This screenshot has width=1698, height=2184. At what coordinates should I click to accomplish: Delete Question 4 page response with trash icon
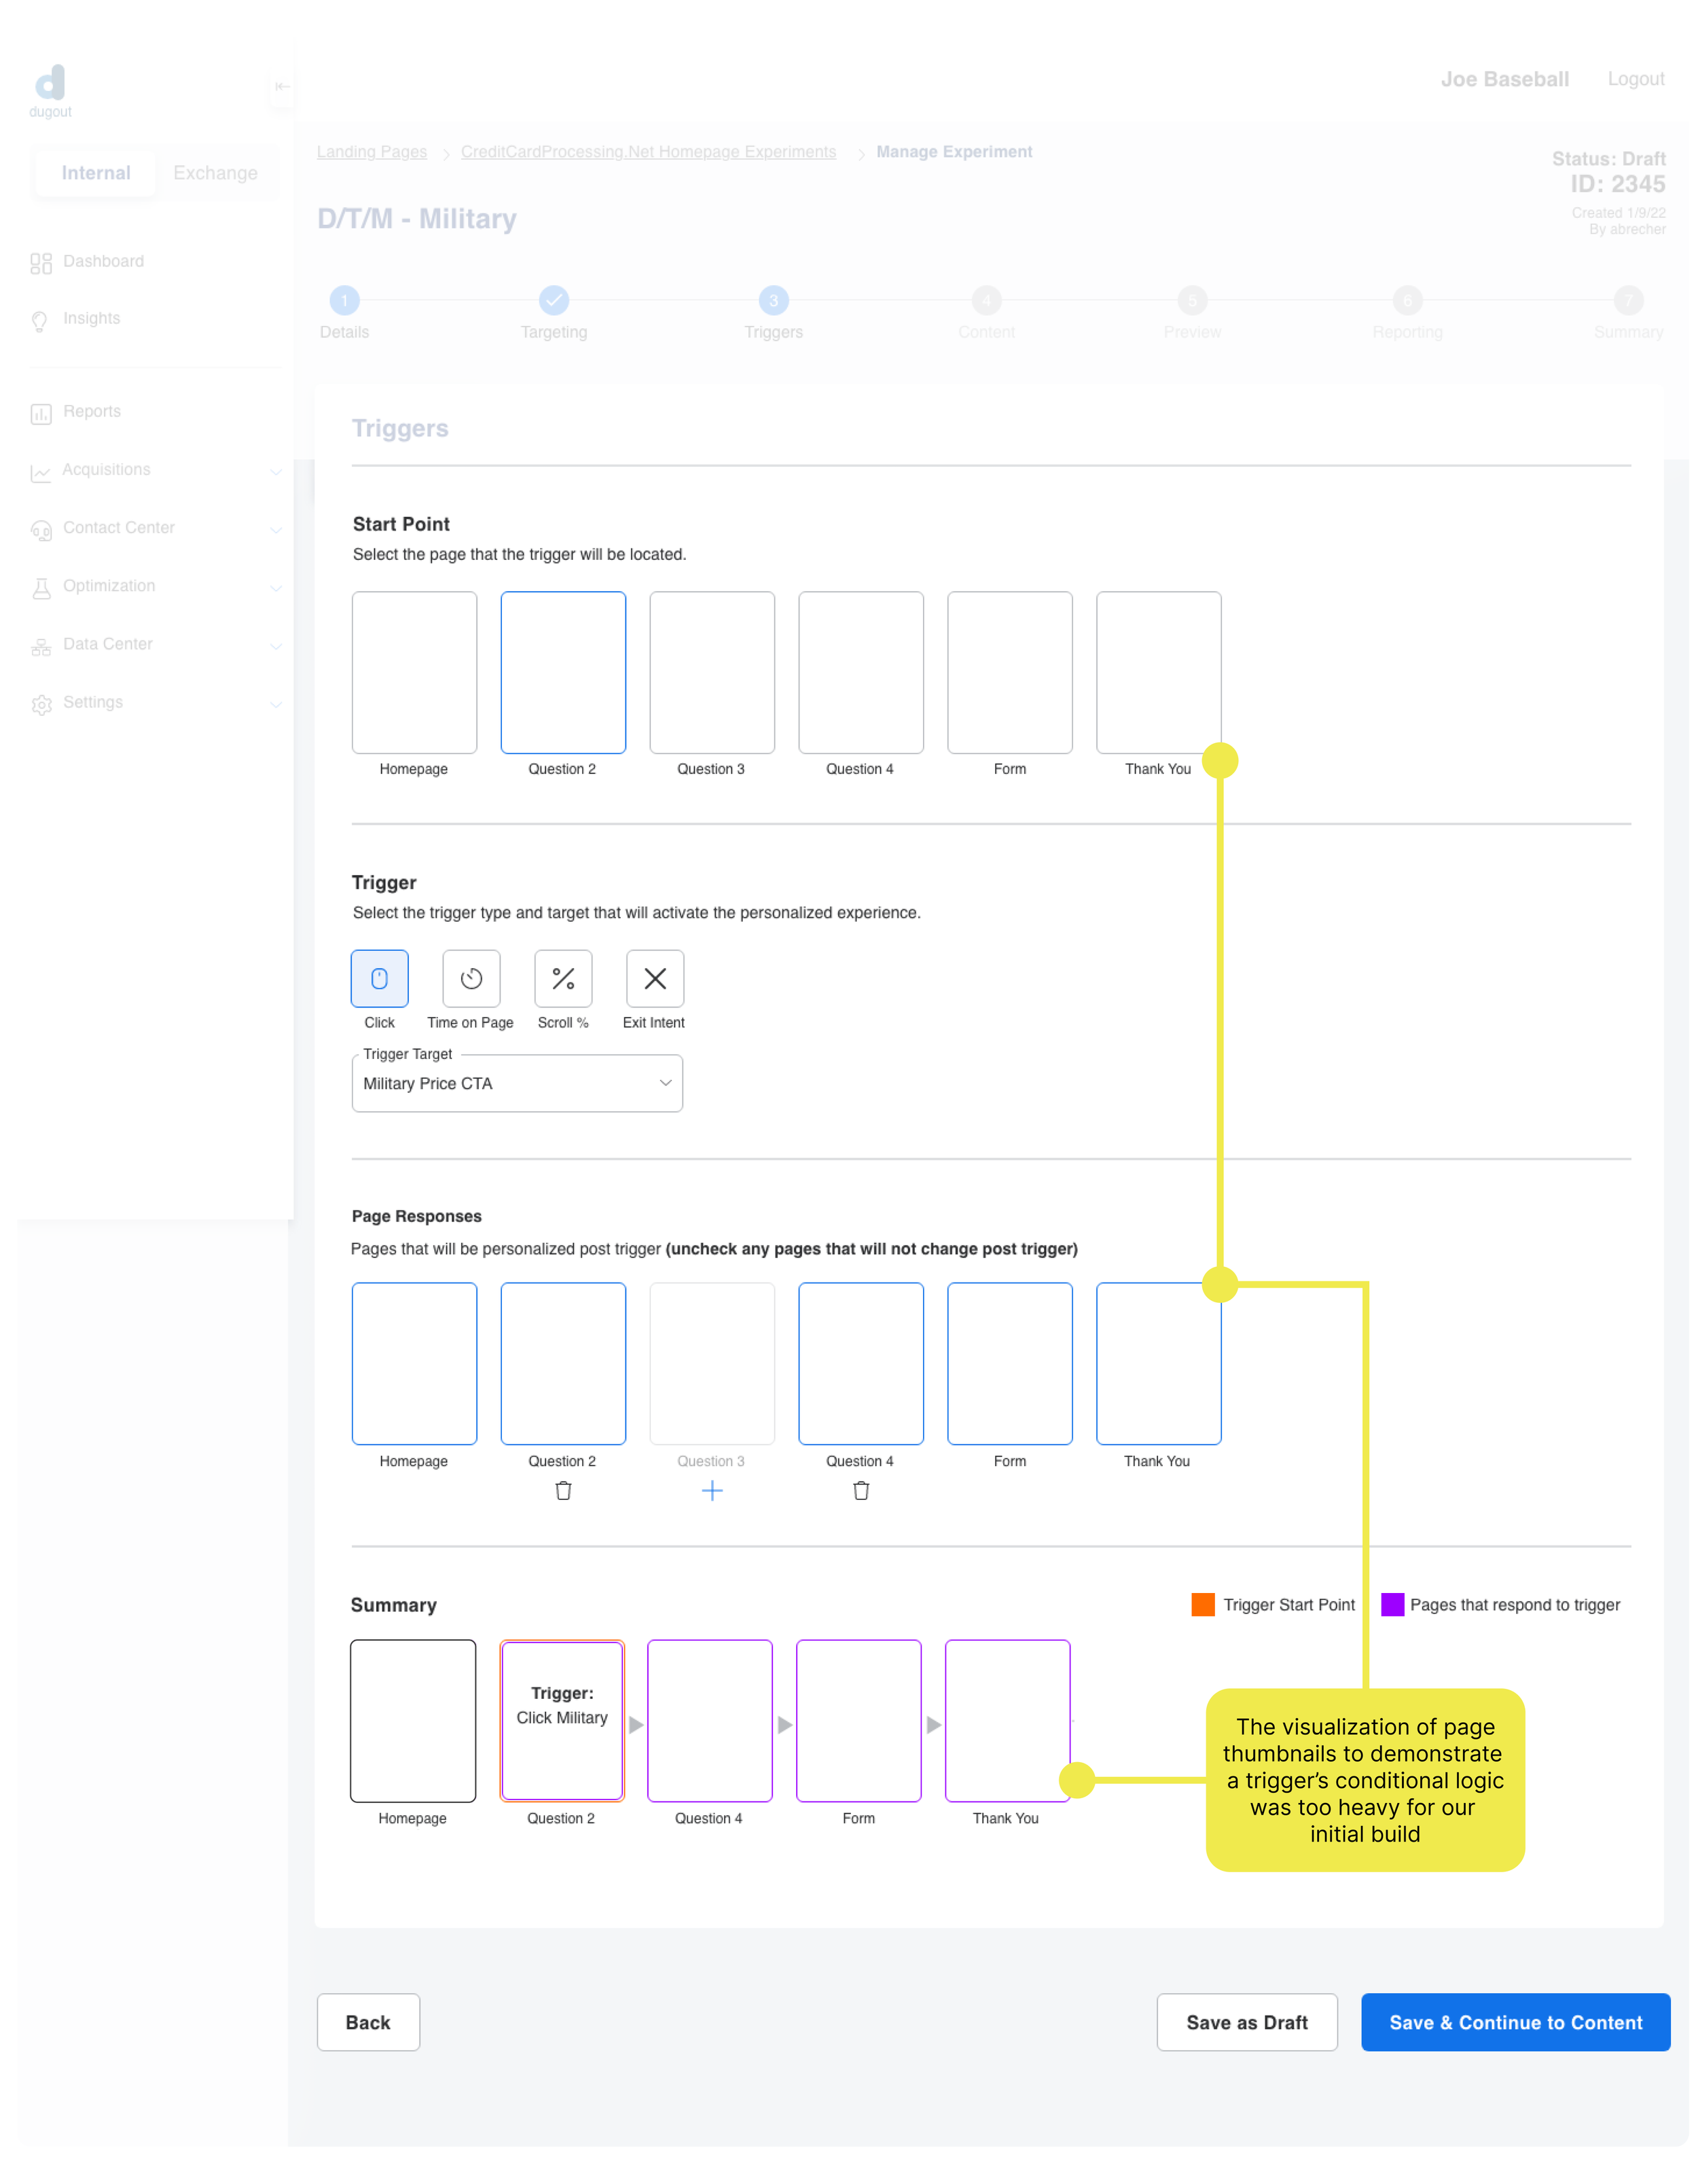click(x=861, y=1491)
